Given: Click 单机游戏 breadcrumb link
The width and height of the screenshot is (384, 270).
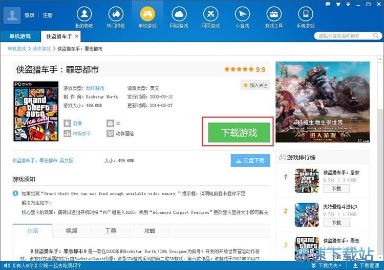Looking at the screenshot, I should [17, 48].
